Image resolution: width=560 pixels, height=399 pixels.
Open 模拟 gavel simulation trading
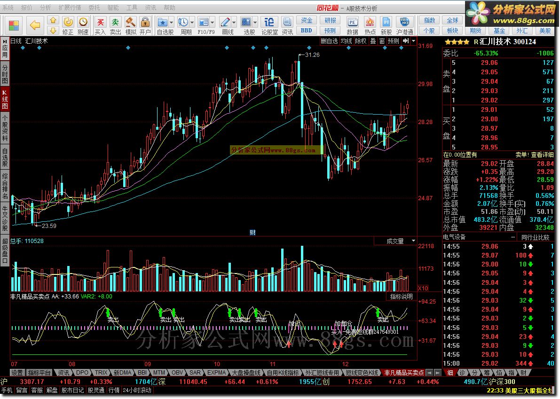[x=130, y=26]
